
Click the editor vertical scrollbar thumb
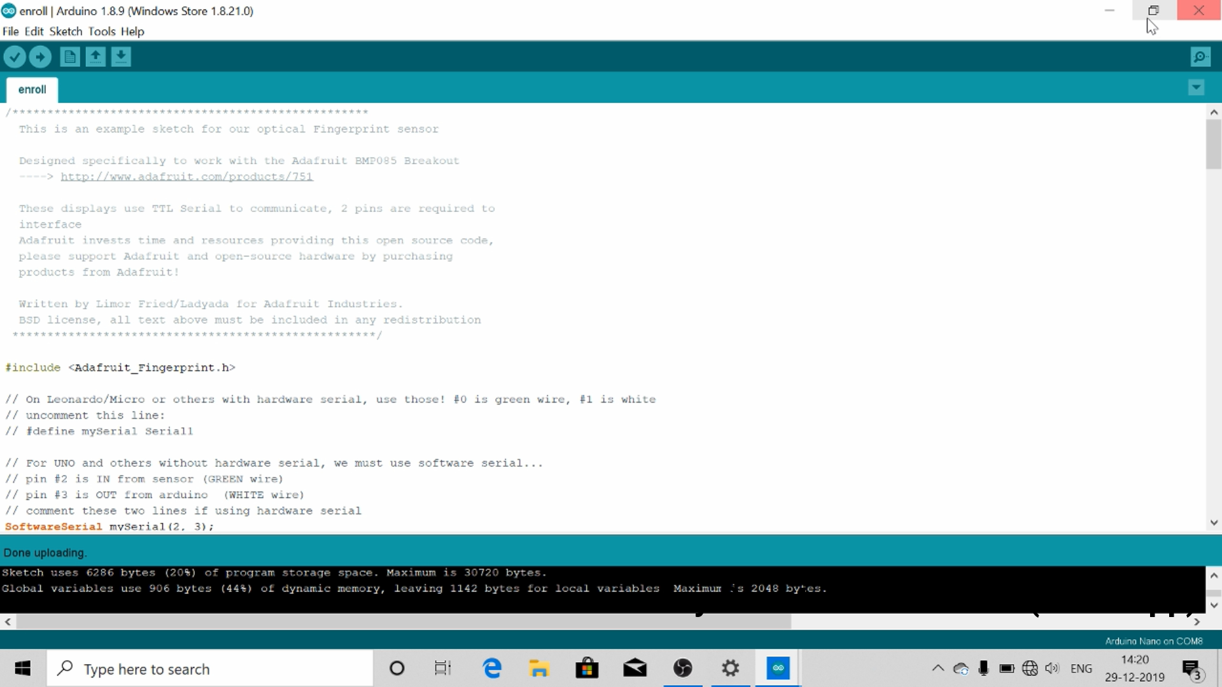coord(1214,144)
